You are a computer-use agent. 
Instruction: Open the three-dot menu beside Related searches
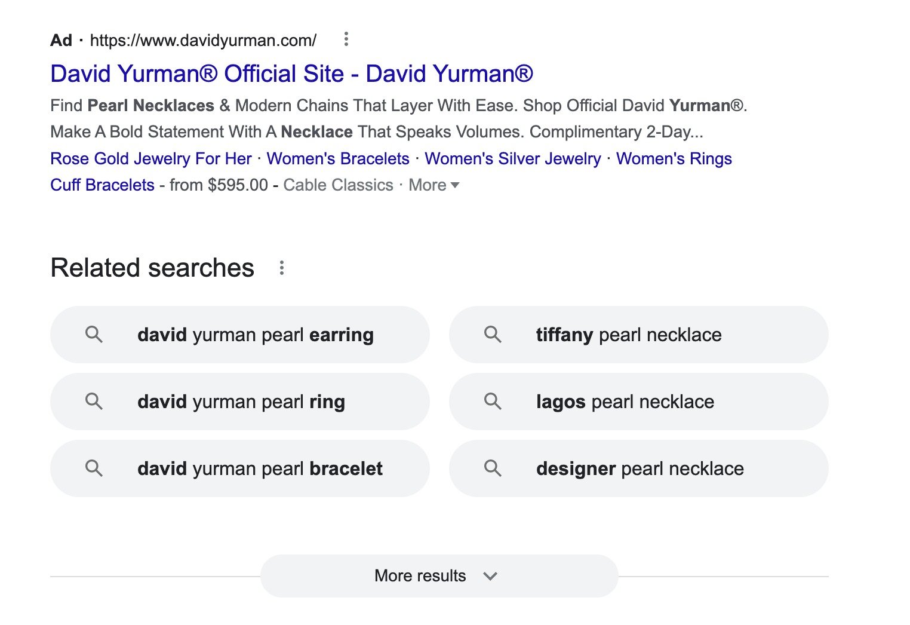click(x=281, y=267)
